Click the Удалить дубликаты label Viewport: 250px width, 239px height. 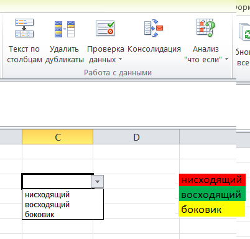point(65,54)
